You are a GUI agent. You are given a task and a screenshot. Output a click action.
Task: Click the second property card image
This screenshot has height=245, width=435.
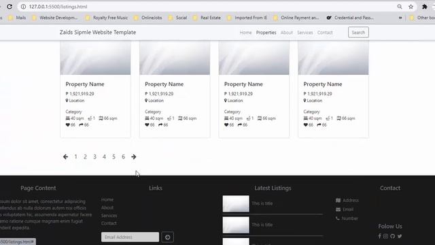(x=175, y=58)
